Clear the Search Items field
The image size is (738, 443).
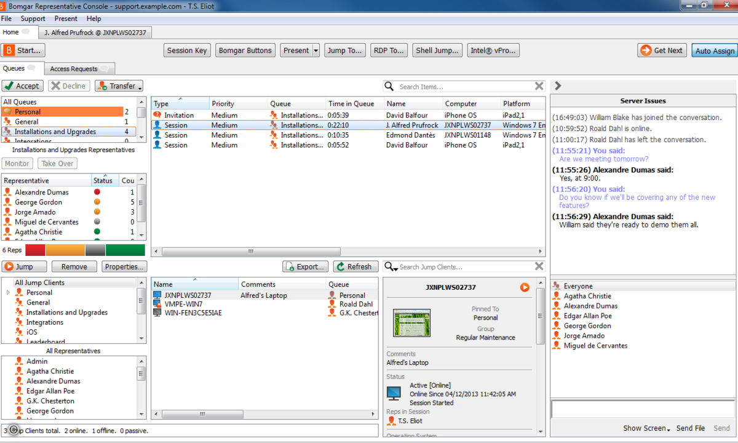[x=539, y=87]
